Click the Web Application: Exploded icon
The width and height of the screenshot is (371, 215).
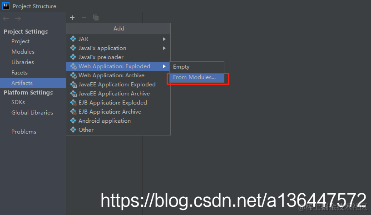tap(74, 66)
